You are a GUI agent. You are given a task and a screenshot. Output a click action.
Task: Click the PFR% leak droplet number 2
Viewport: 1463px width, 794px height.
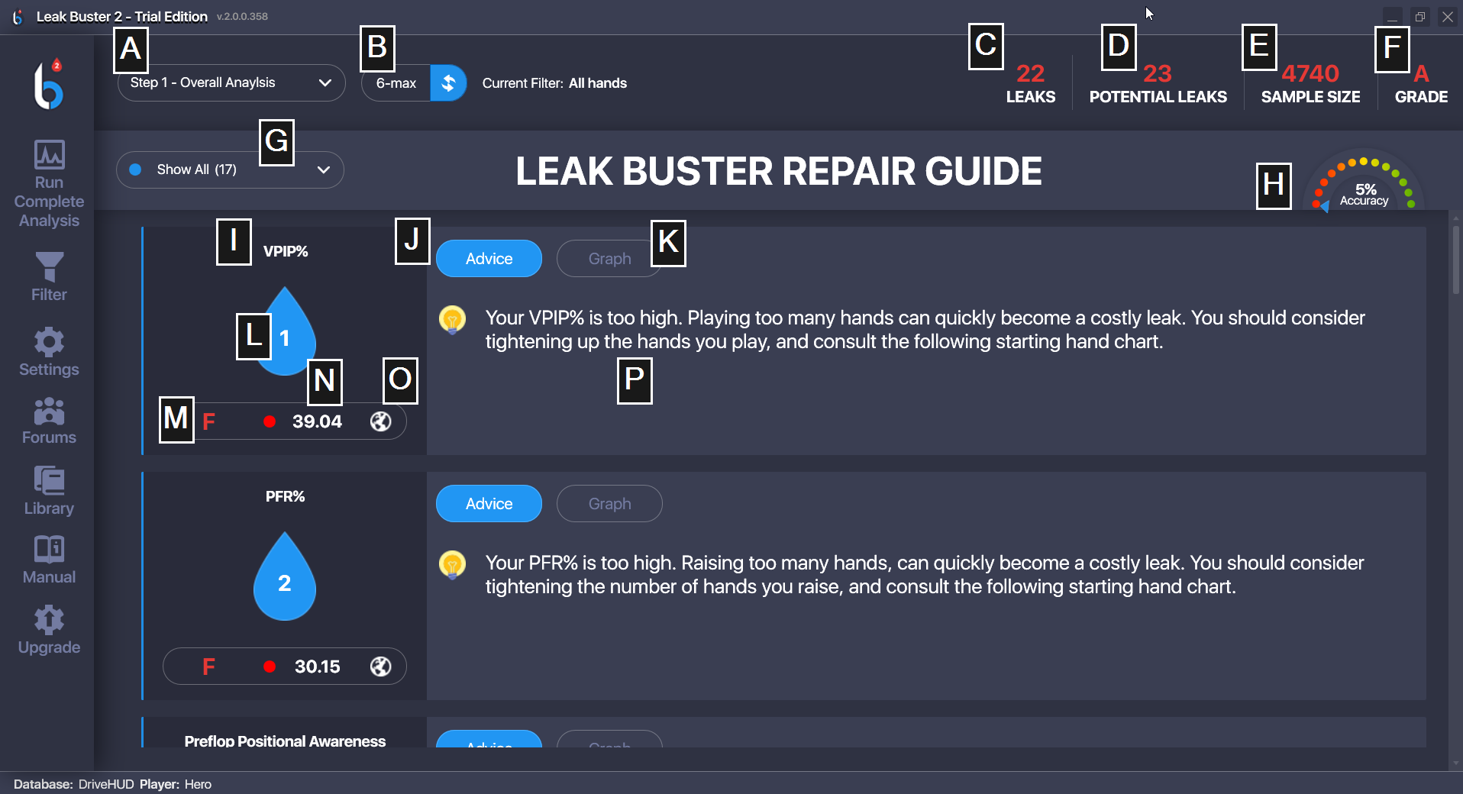(x=285, y=576)
